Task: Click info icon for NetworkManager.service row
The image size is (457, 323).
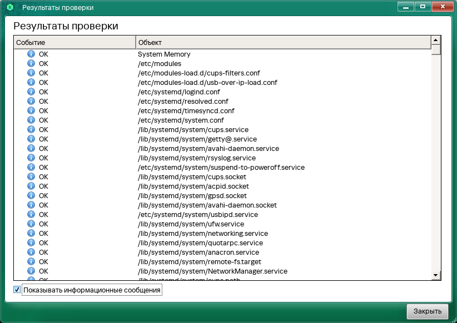Action: [31, 271]
